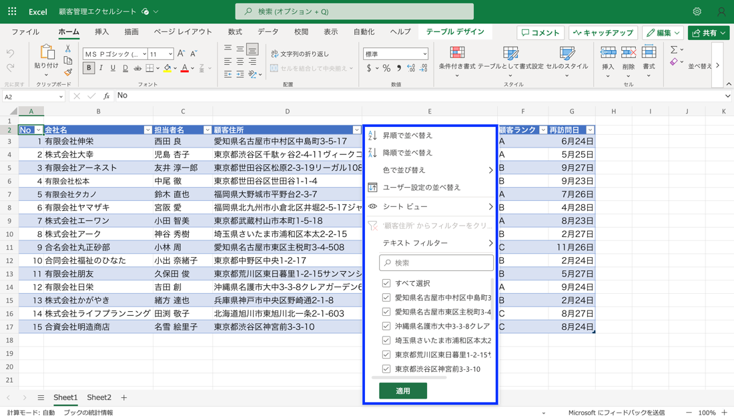
Task: Select the format painter brush icon
Action: point(68,72)
